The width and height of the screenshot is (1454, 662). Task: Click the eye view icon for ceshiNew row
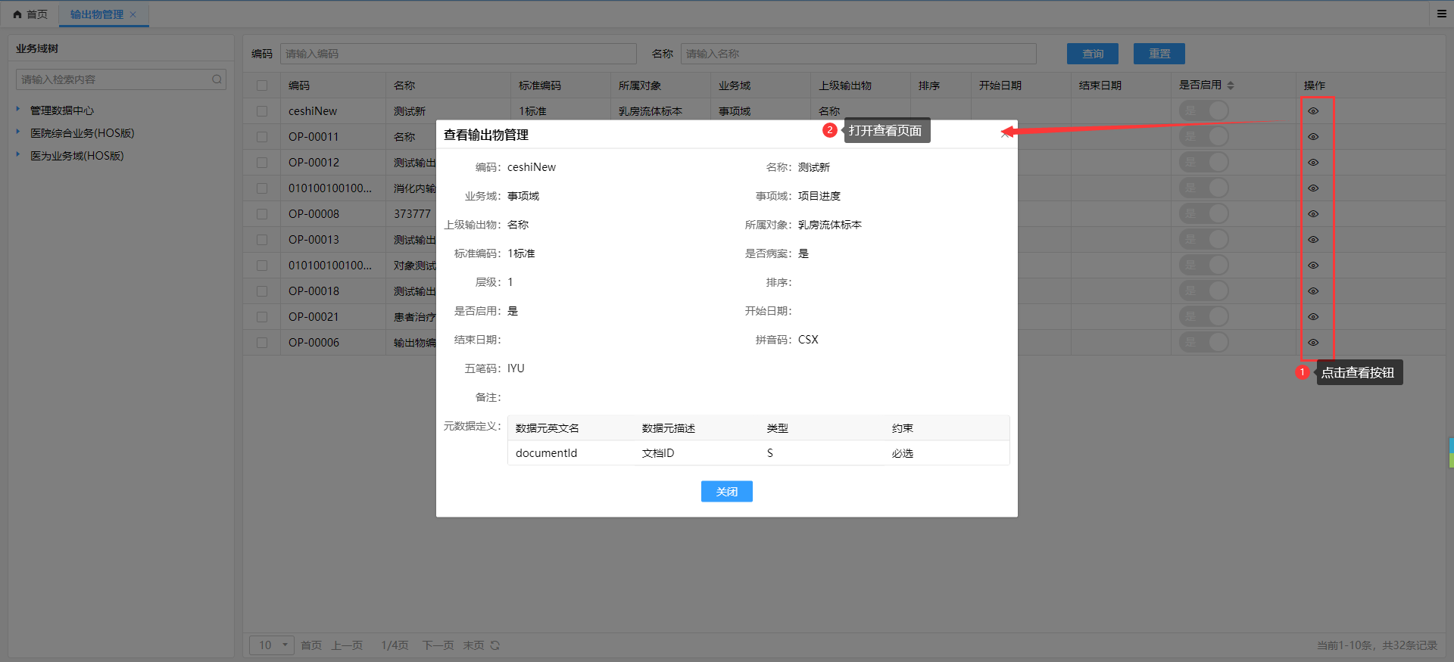[x=1313, y=111]
